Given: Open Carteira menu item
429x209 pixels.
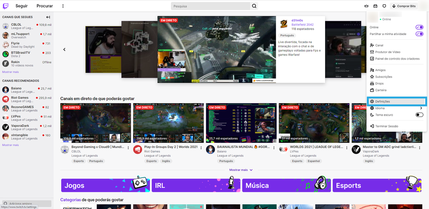Looking at the screenshot, I should [396, 90].
